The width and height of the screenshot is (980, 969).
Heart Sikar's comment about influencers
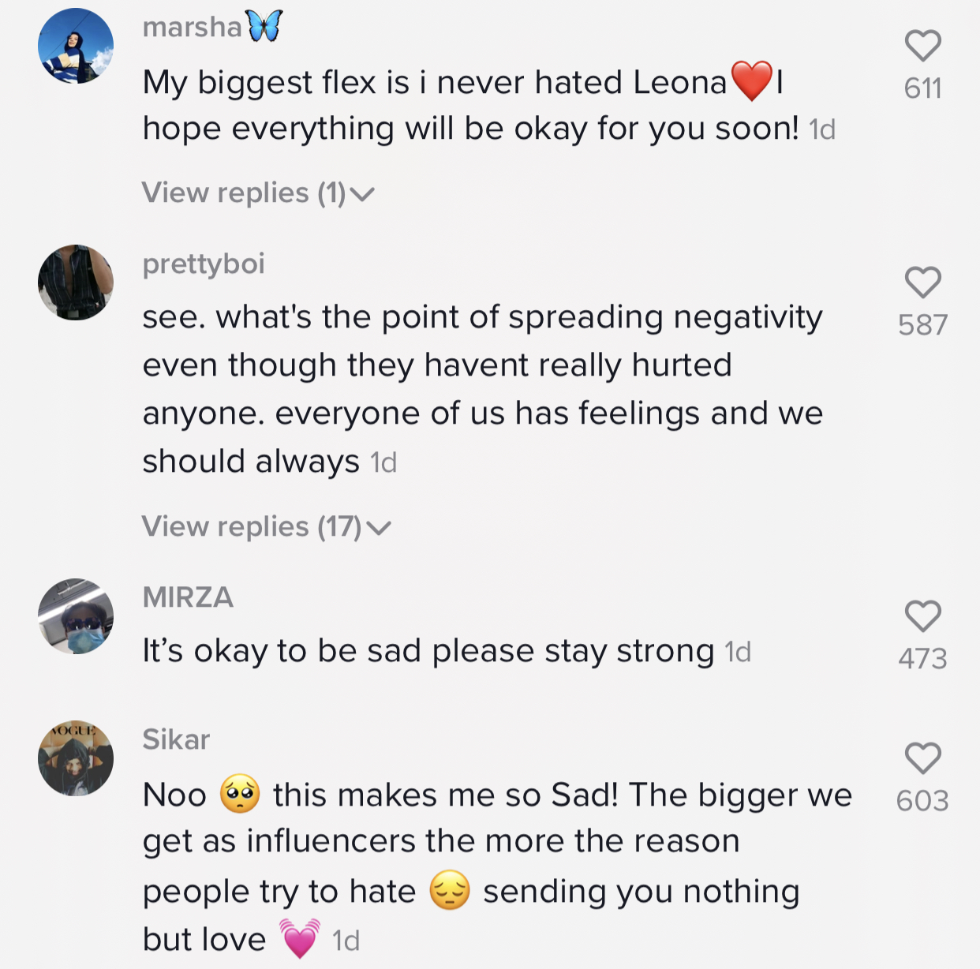click(x=922, y=758)
